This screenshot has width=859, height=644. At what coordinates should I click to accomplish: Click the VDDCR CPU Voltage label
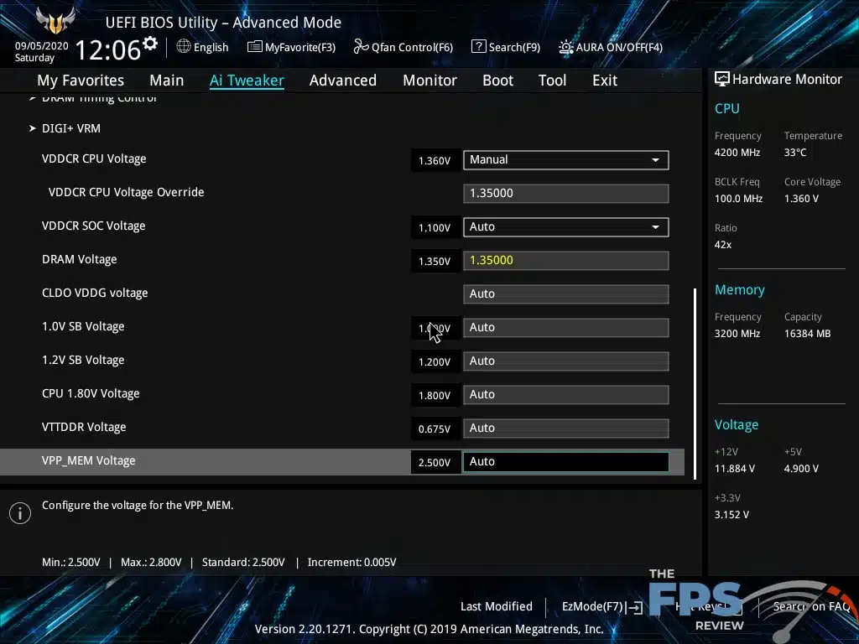click(x=94, y=158)
